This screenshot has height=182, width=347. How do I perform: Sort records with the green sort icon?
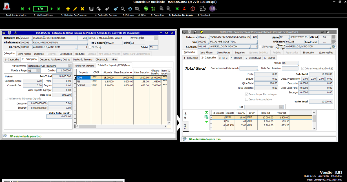point(153,9)
